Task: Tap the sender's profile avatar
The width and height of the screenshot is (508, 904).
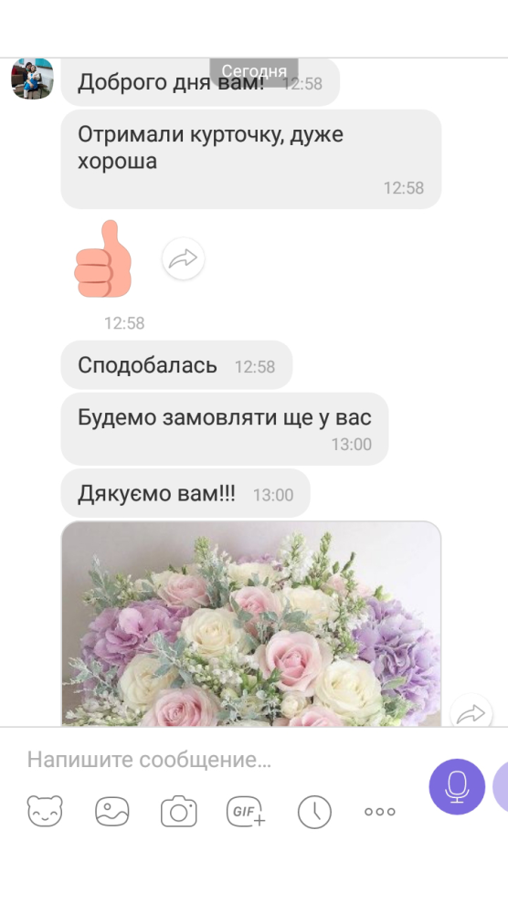Action: pyautogui.click(x=32, y=79)
